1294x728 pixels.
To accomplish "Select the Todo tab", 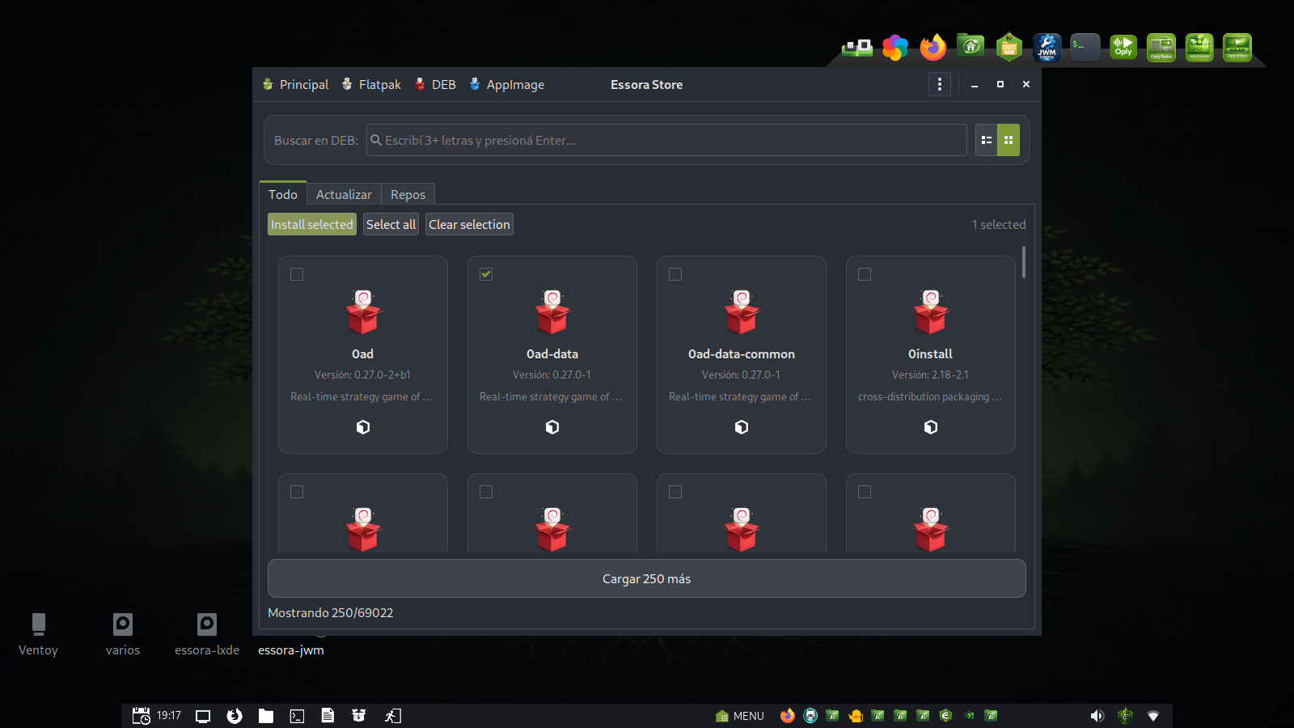I will click(x=283, y=194).
